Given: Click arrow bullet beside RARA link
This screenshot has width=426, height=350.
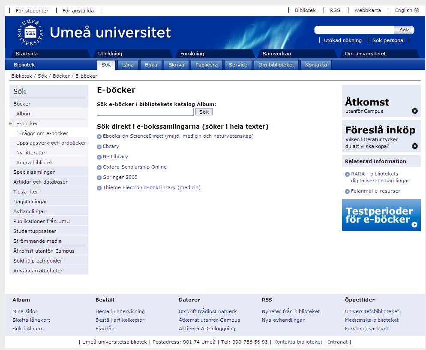Looking at the screenshot, I should [x=347, y=174].
